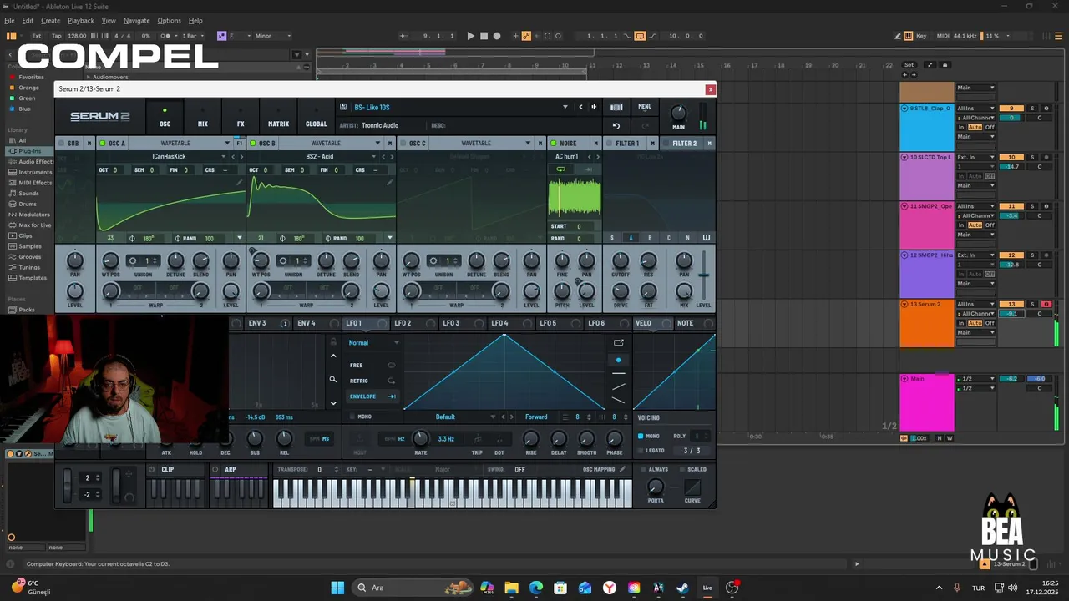Click the Ableton Play transport button
This screenshot has width=1069, height=601.
click(470, 36)
